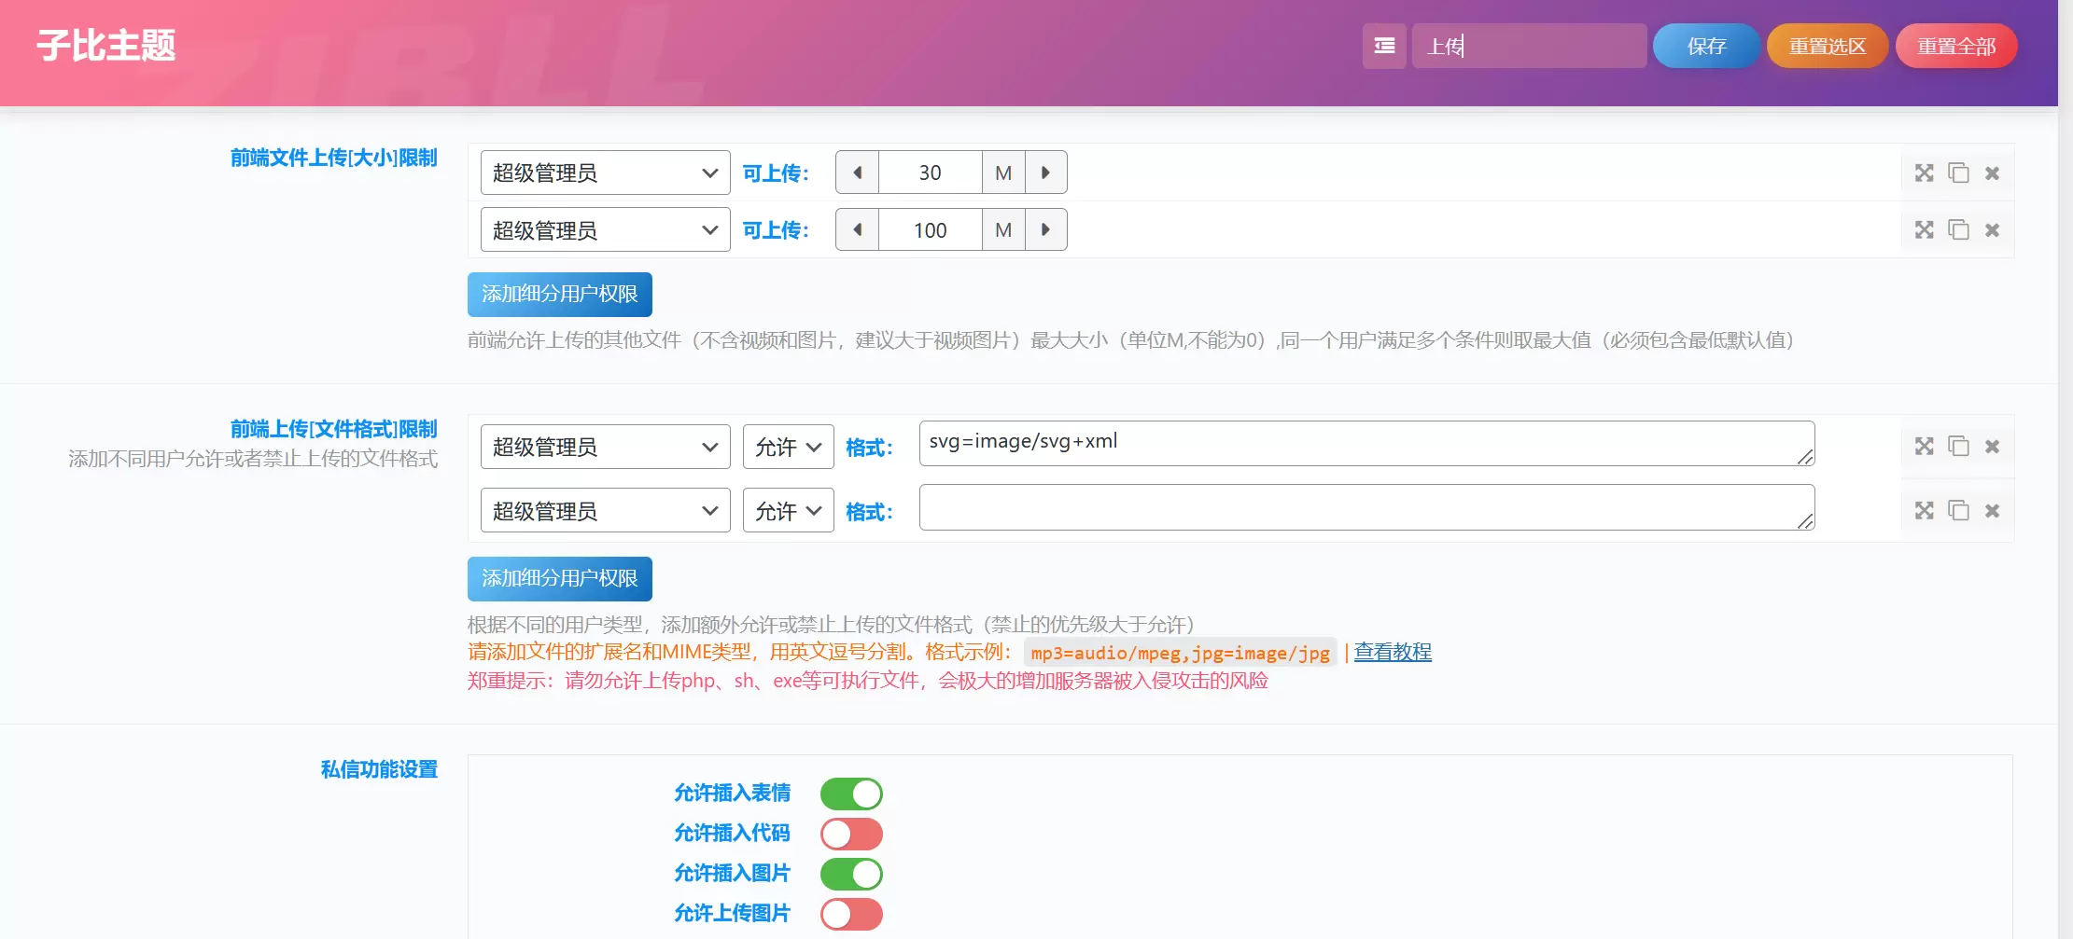
Task: Click the move icon on the 100 M row
Action: pos(1924,229)
